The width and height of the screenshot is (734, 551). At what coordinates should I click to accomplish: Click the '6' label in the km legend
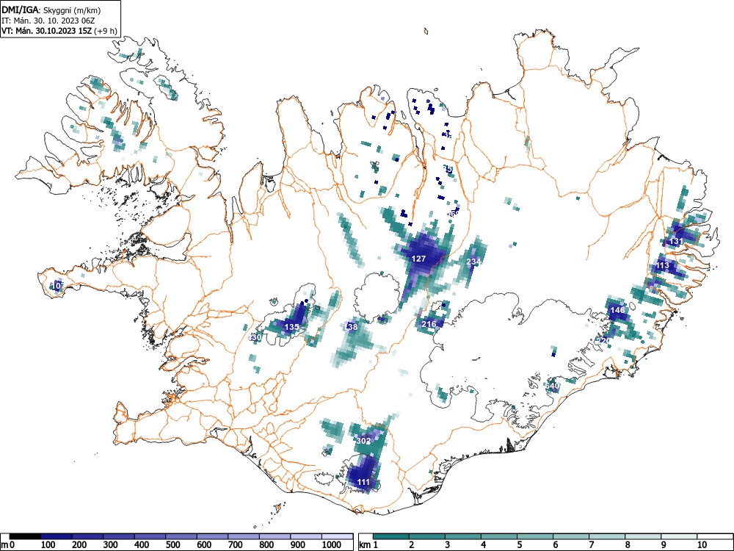(x=555, y=545)
